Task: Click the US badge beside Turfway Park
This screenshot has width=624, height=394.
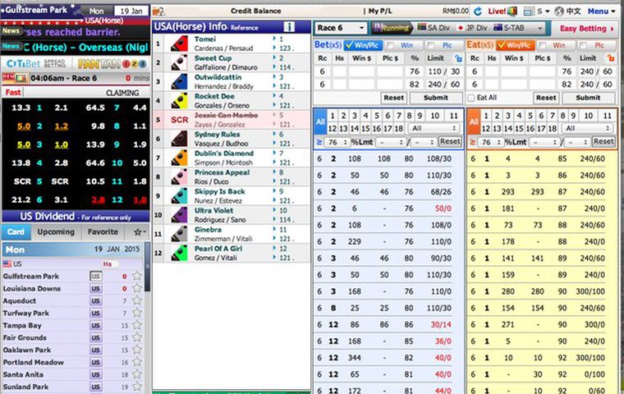Action: click(95, 314)
